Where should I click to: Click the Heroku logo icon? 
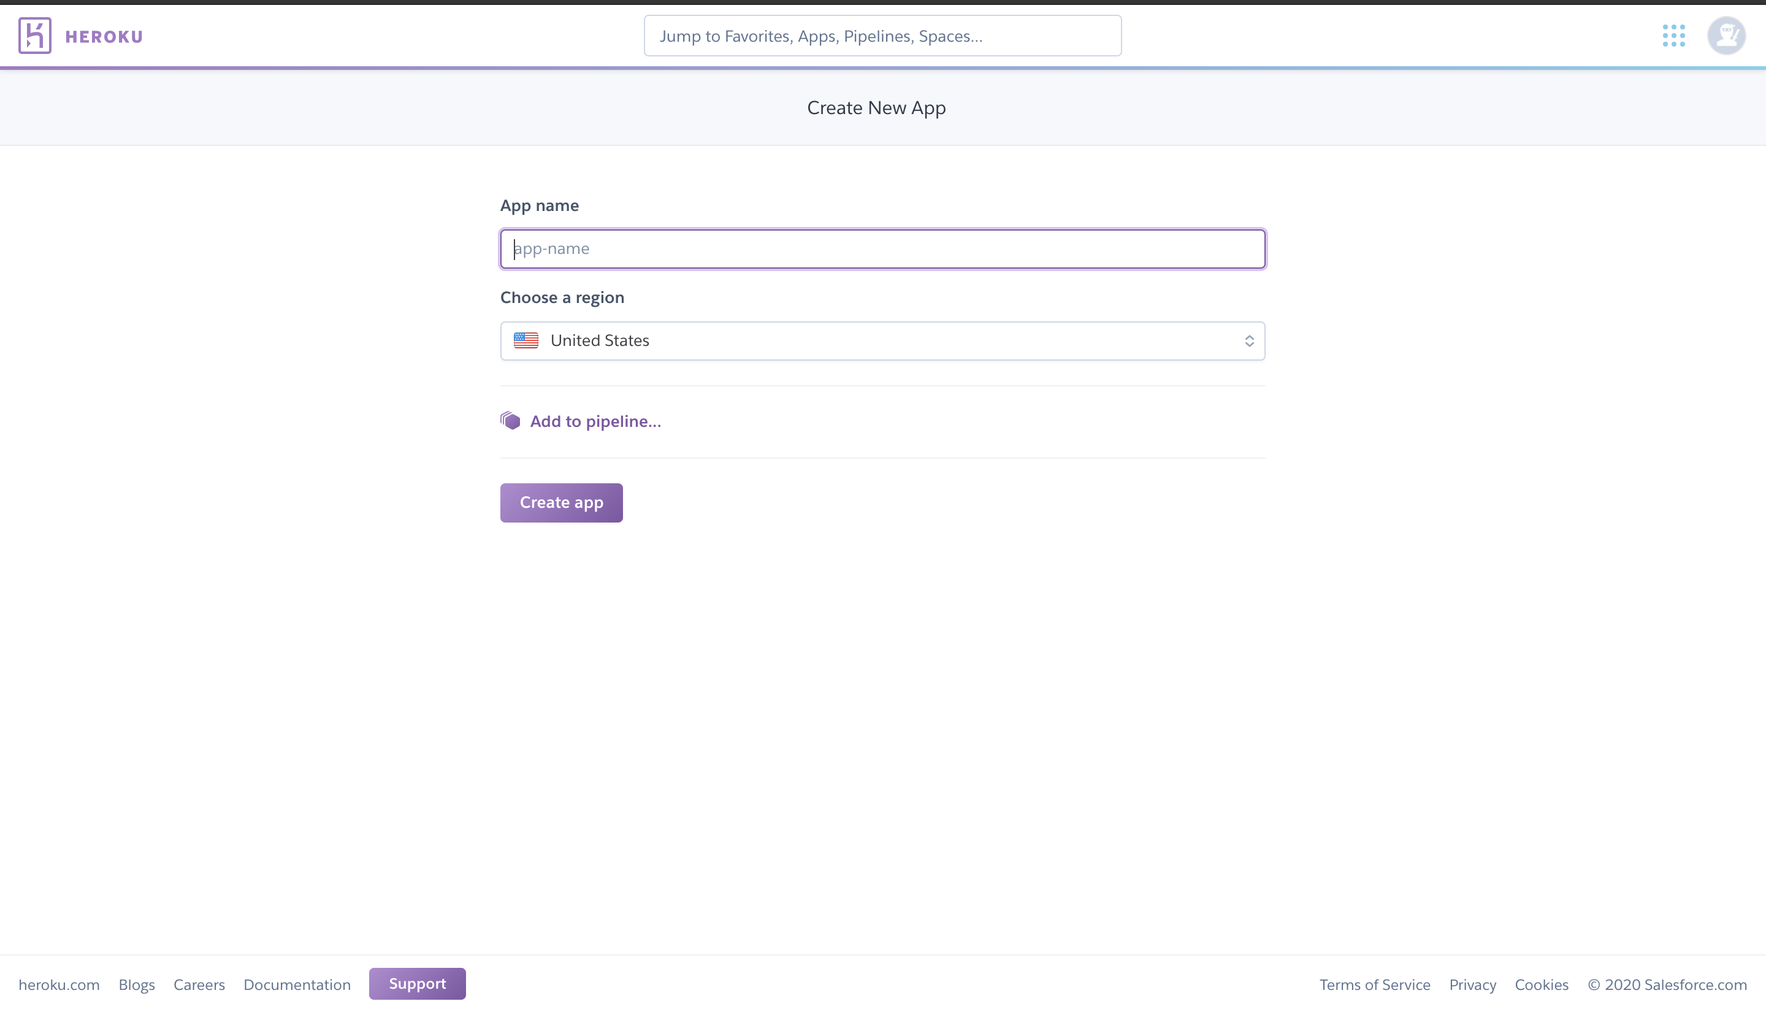pyautogui.click(x=35, y=36)
